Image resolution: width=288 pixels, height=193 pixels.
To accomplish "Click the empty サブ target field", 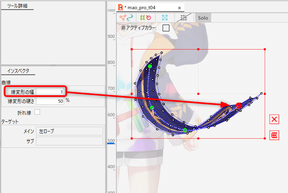I will [x=70, y=141].
